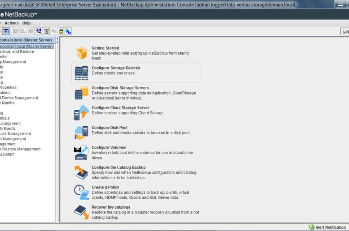The width and height of the screenshot is (349, 231).
Task: Launch Configure Storage Devices wizard
Action: 116,68
